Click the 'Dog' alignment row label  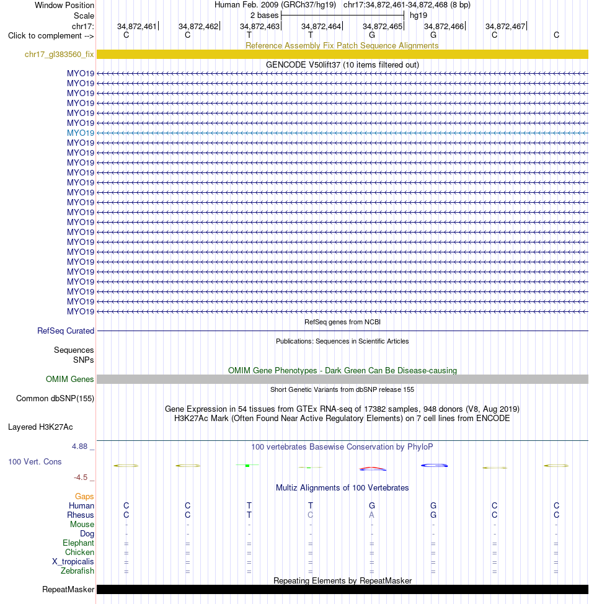(x=87, y=533)
